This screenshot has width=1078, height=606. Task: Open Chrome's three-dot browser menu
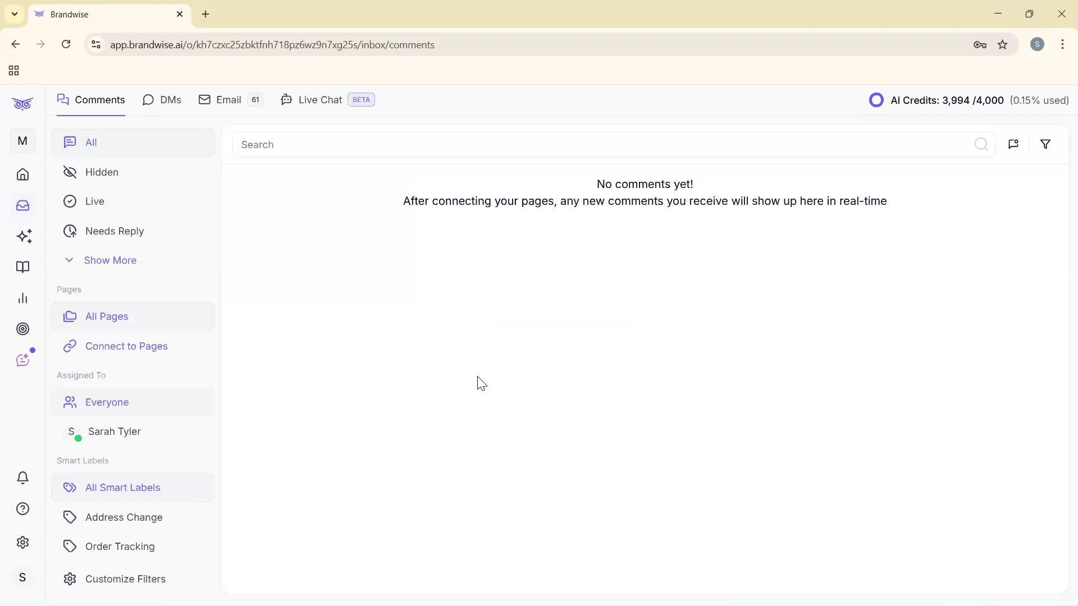1063,44
